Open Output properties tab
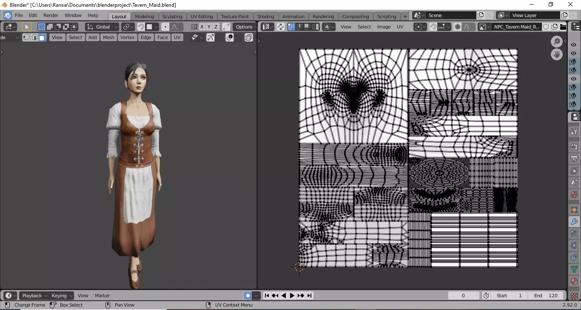Viewport: 581px width, 310px height. pyautogui.click(x=574, y=159)
